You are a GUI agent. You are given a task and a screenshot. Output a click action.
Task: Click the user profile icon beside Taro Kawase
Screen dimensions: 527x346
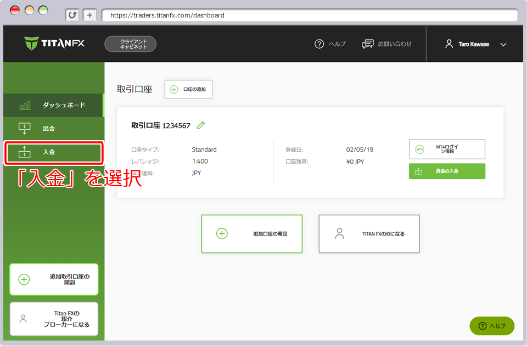[449, 44]
